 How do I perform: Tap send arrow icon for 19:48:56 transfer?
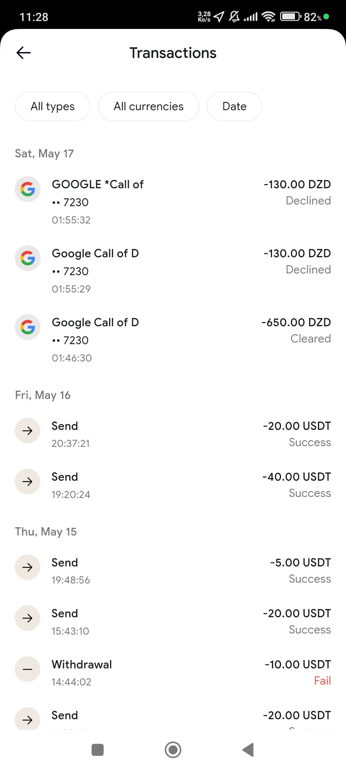coord(28,567)
